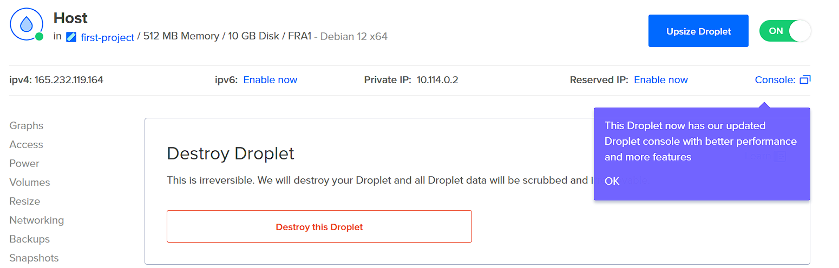Open the Console pop-out window icon

805,80
